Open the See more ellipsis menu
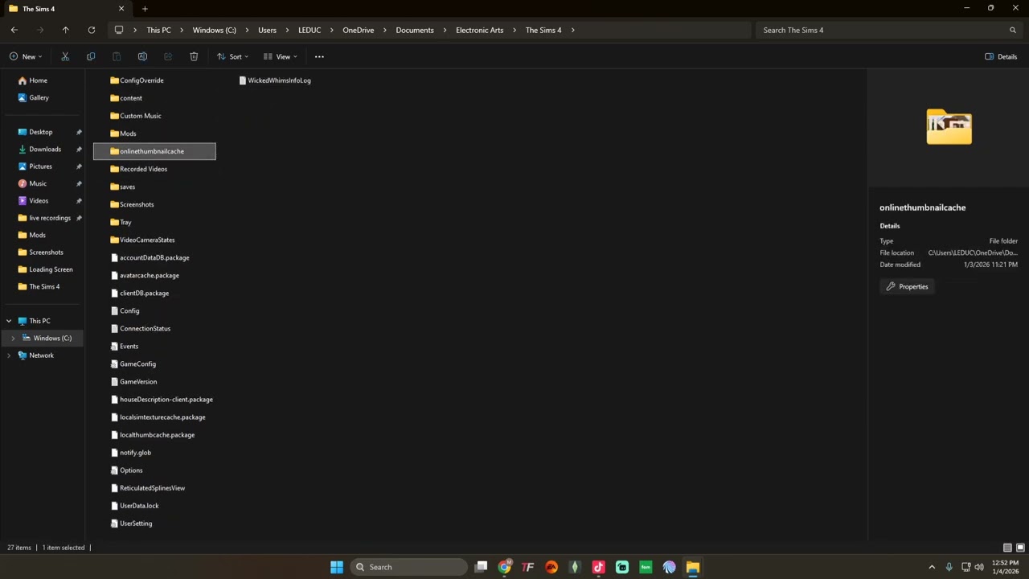 tap(319, 56)
